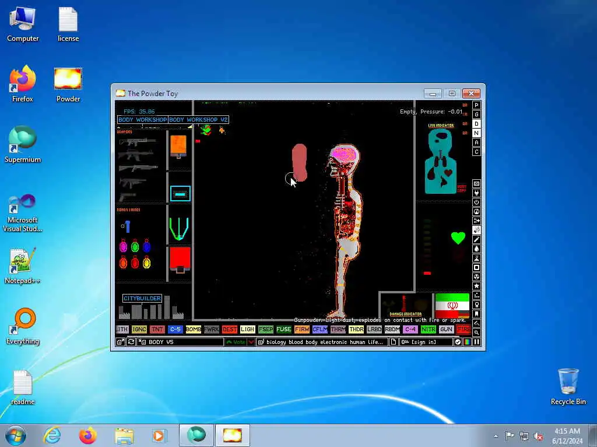Click the BODY WORKSHOP V2 sign link
The image size is (597, 447).
pos(198,120)
